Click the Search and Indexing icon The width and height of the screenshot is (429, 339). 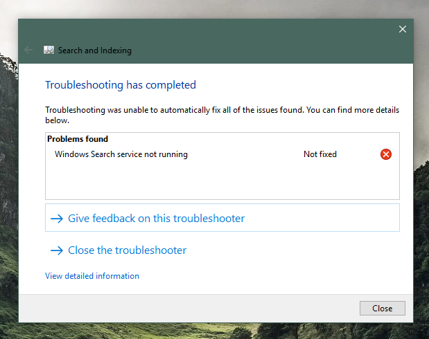(49, 50)
